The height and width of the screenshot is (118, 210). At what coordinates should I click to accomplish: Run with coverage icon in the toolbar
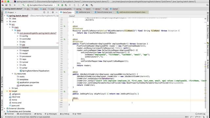tap(66, 5)
